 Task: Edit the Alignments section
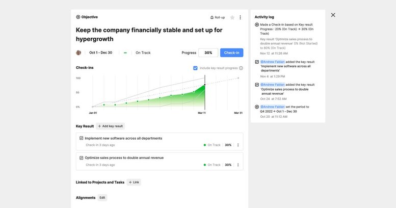coord(102,198)
